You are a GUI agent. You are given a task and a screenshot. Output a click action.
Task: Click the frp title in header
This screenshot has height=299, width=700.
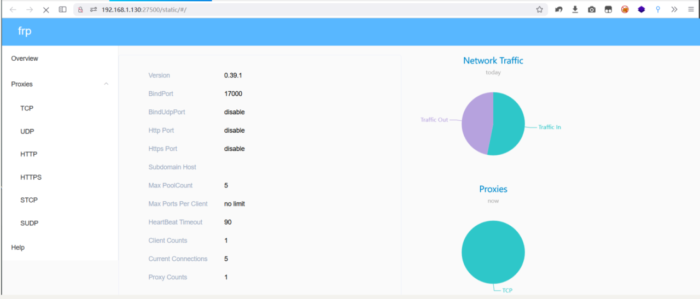[x=25, y=31]
